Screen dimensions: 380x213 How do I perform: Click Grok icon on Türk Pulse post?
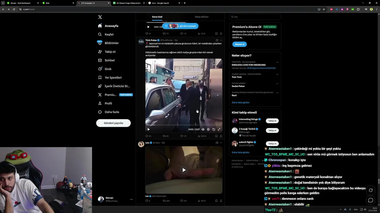tap(217, 40)
